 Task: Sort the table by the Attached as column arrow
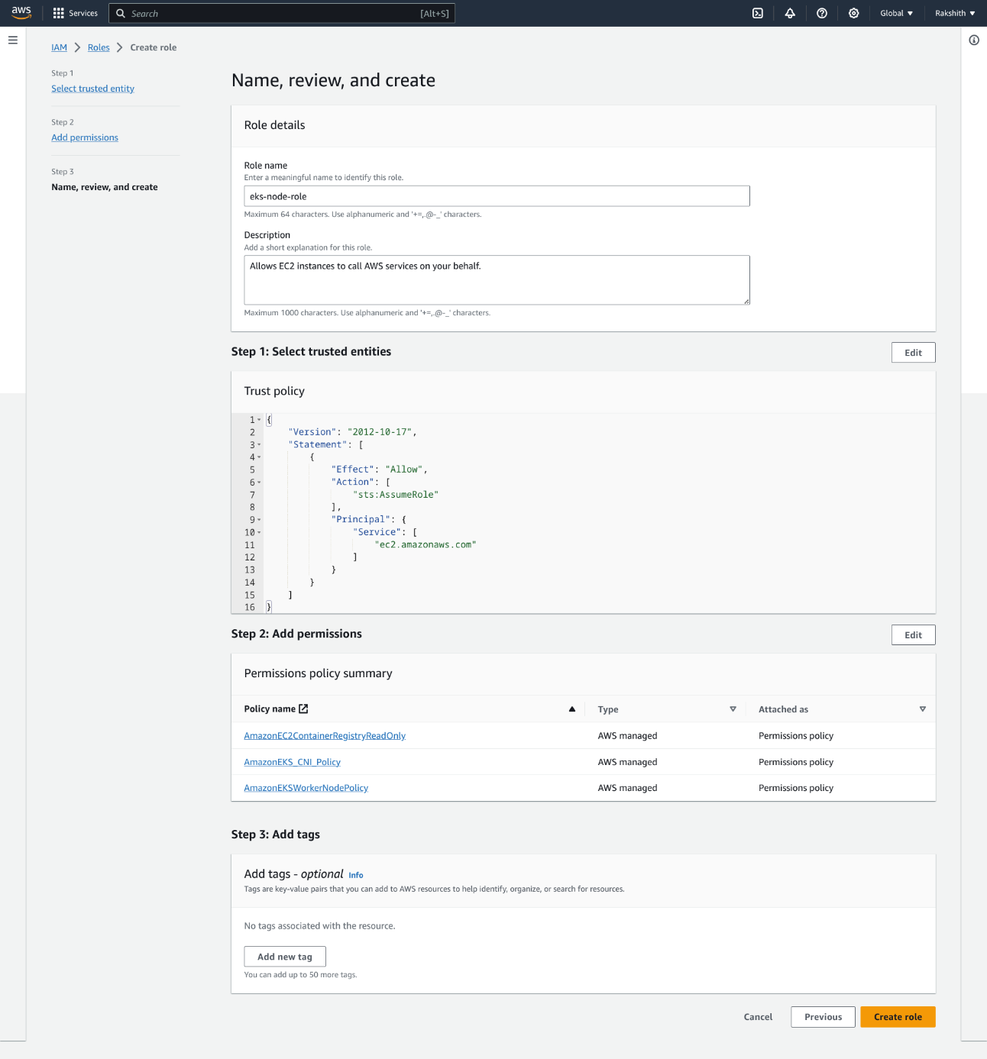tap(923, 709)
